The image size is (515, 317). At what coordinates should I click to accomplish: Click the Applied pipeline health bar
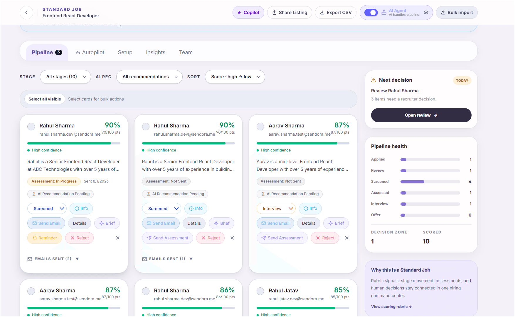coord(430,160)
